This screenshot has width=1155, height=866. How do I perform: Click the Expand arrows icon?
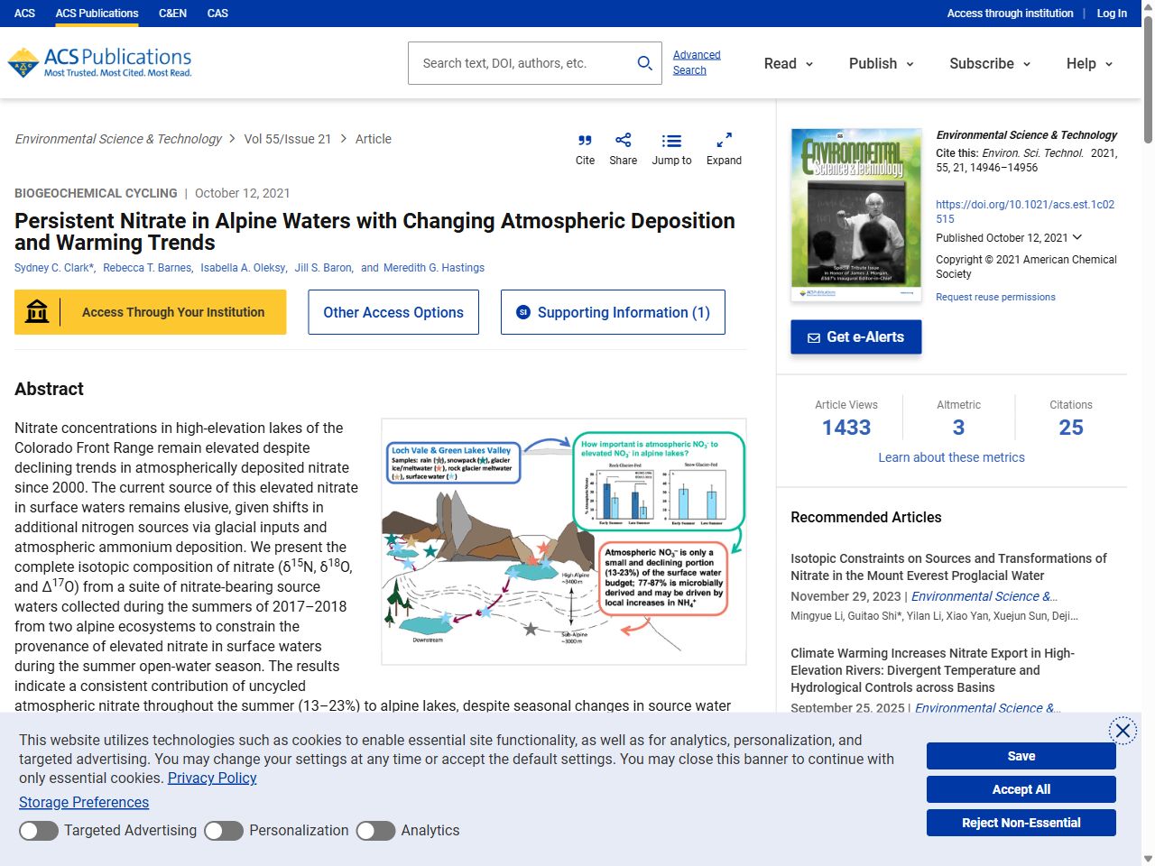(x=724, y=141)
